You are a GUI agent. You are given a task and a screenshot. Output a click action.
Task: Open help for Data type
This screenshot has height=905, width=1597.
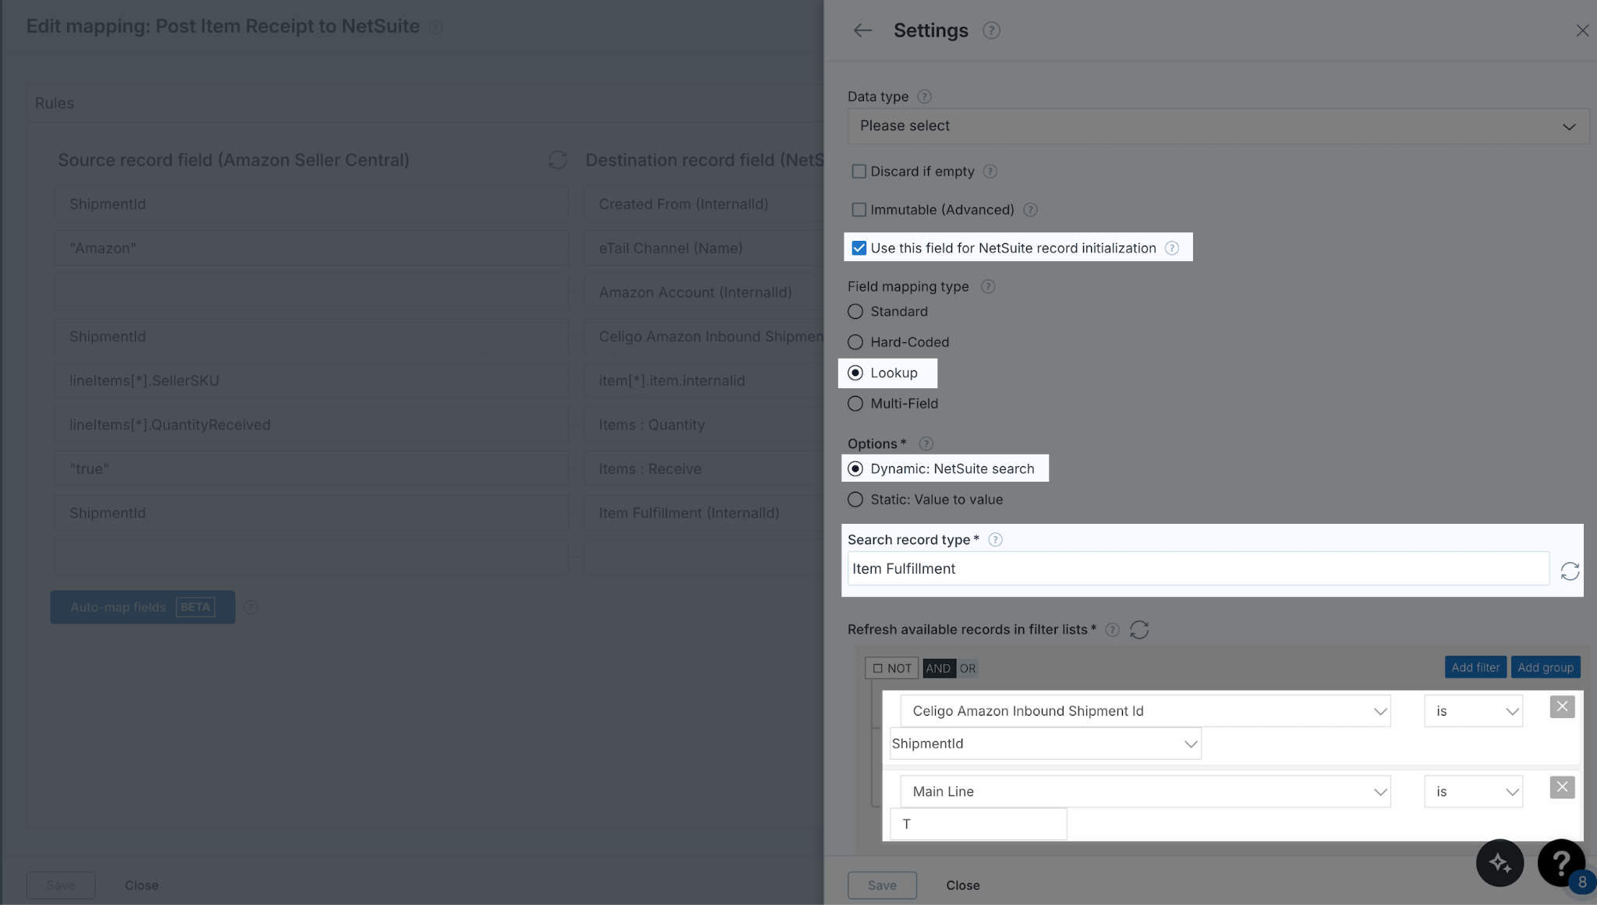(x=924, y=97)
